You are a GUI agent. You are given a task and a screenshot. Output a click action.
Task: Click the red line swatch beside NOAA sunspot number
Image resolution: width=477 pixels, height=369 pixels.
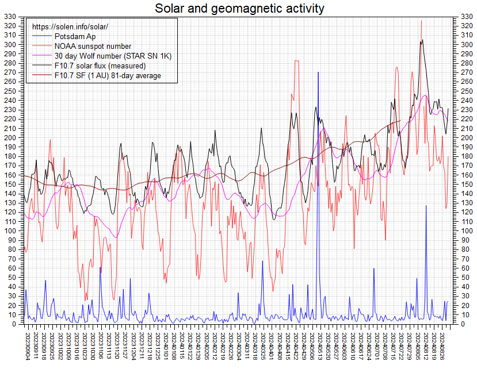tap(42, 45)
